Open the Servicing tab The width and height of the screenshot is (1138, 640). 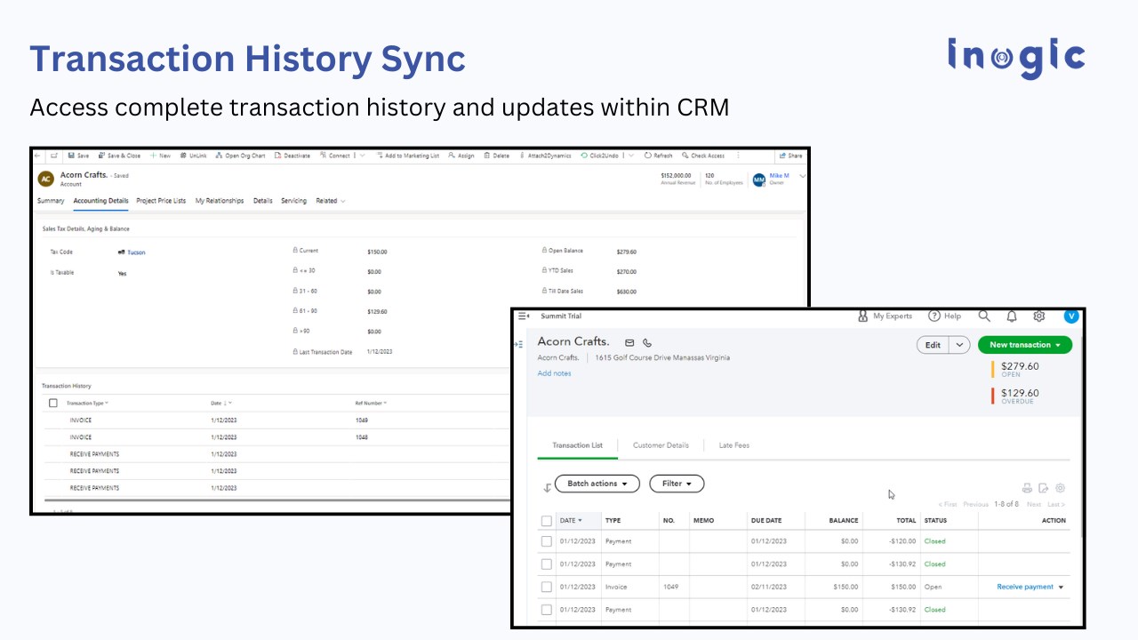(x=293, y=201)
